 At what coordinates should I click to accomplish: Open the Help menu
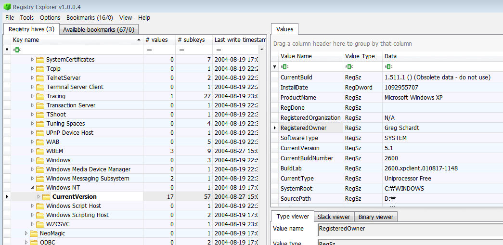click(144, 18)
